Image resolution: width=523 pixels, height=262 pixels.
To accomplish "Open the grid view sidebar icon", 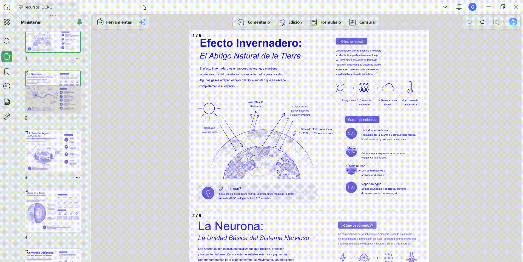I will 7,22.
